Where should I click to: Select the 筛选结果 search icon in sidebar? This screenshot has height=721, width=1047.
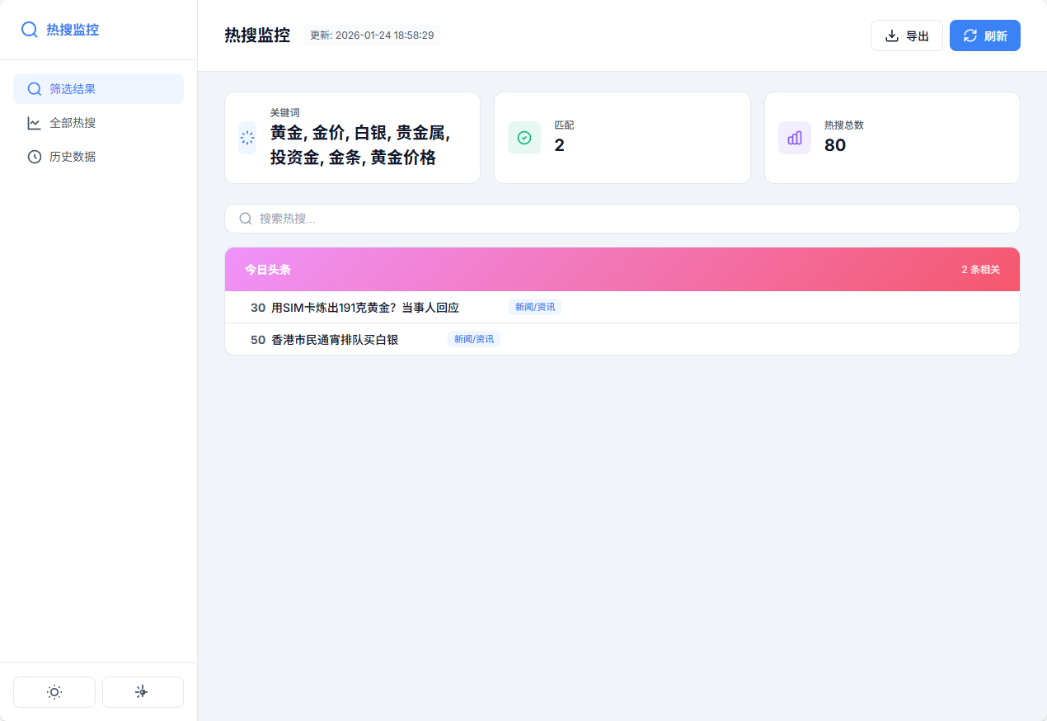point(34,88)
